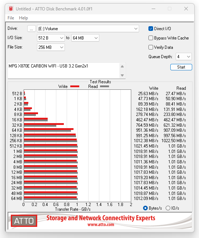The height and width of the screenshot is (238, 199).
Task: Open the File Size 256 MB dropdown
Action: tap(51, 47)
